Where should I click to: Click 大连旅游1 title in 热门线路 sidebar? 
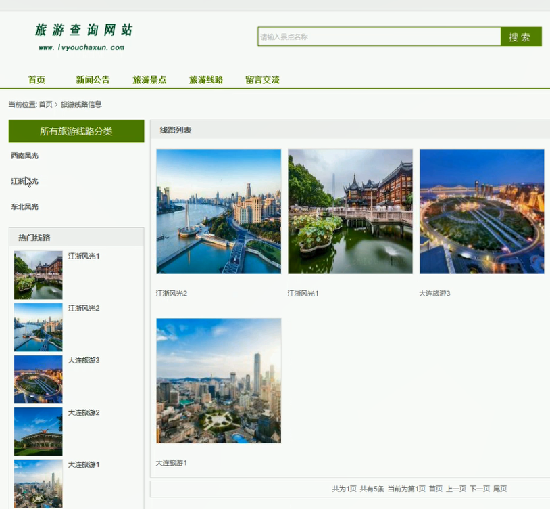coord(84,464)
